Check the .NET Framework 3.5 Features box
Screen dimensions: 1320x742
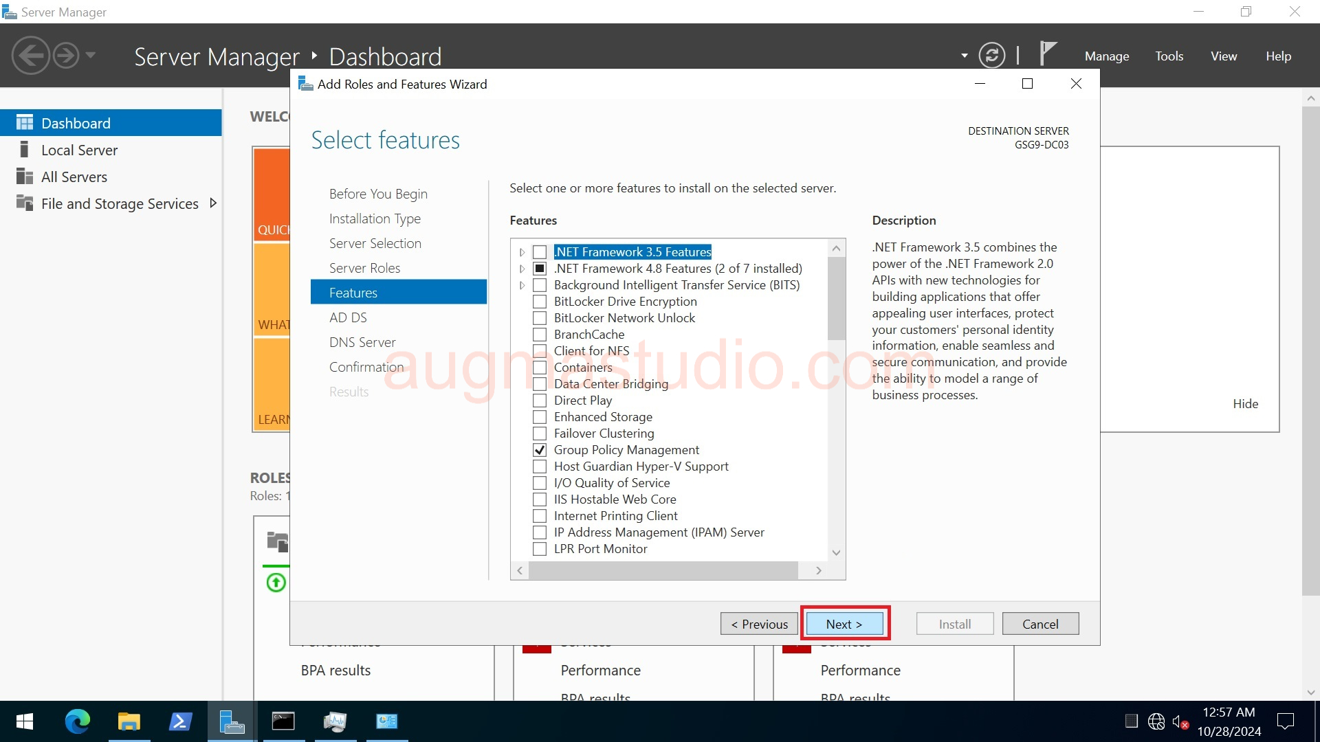click(x=540, y=251)
